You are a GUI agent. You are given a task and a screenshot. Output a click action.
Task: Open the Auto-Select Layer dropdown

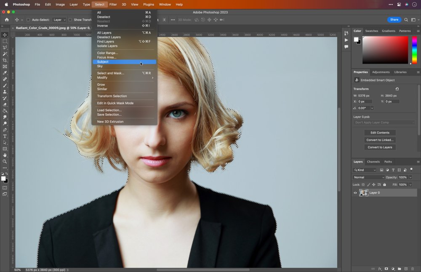[59, 20]
